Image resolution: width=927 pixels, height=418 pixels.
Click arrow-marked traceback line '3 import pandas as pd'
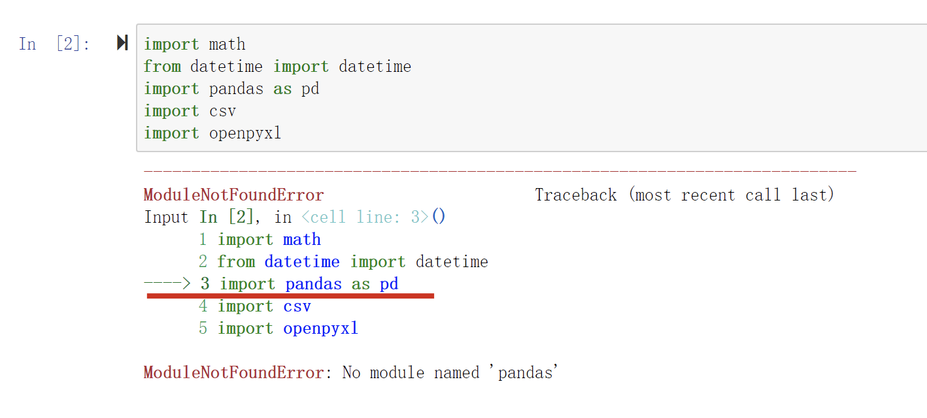pos(271,284)
